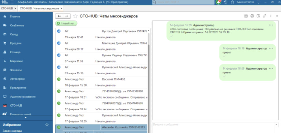Open the Розница section
281x133 pixels.
tap(15, 52)
